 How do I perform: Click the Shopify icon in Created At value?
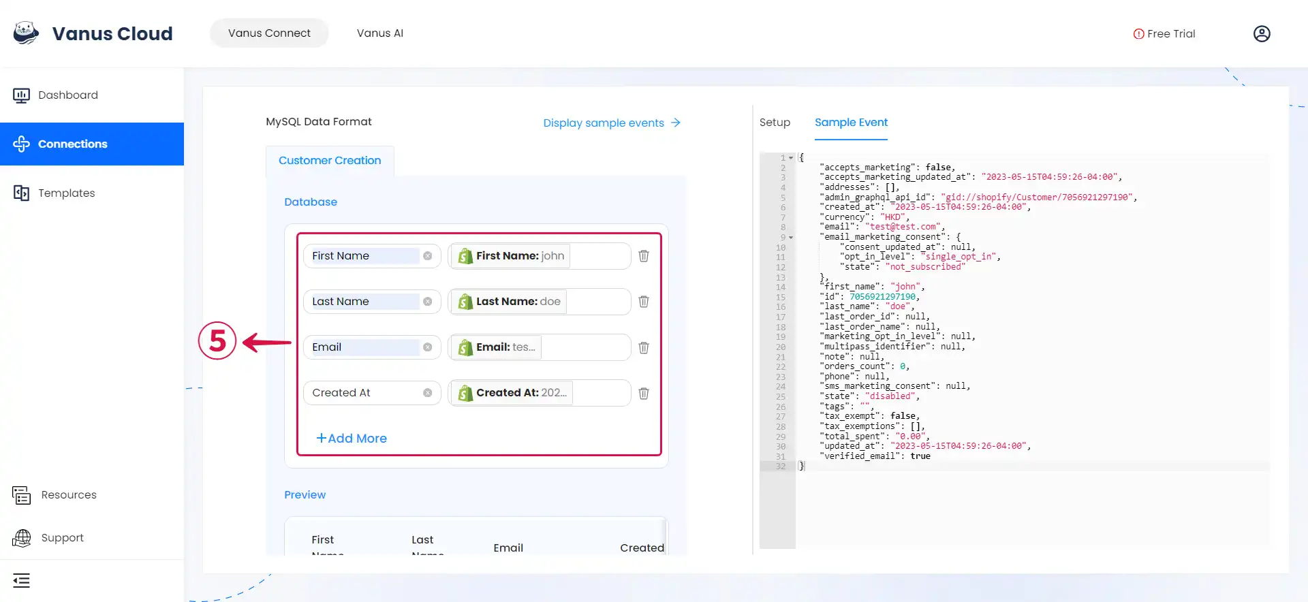coord(465,393)
